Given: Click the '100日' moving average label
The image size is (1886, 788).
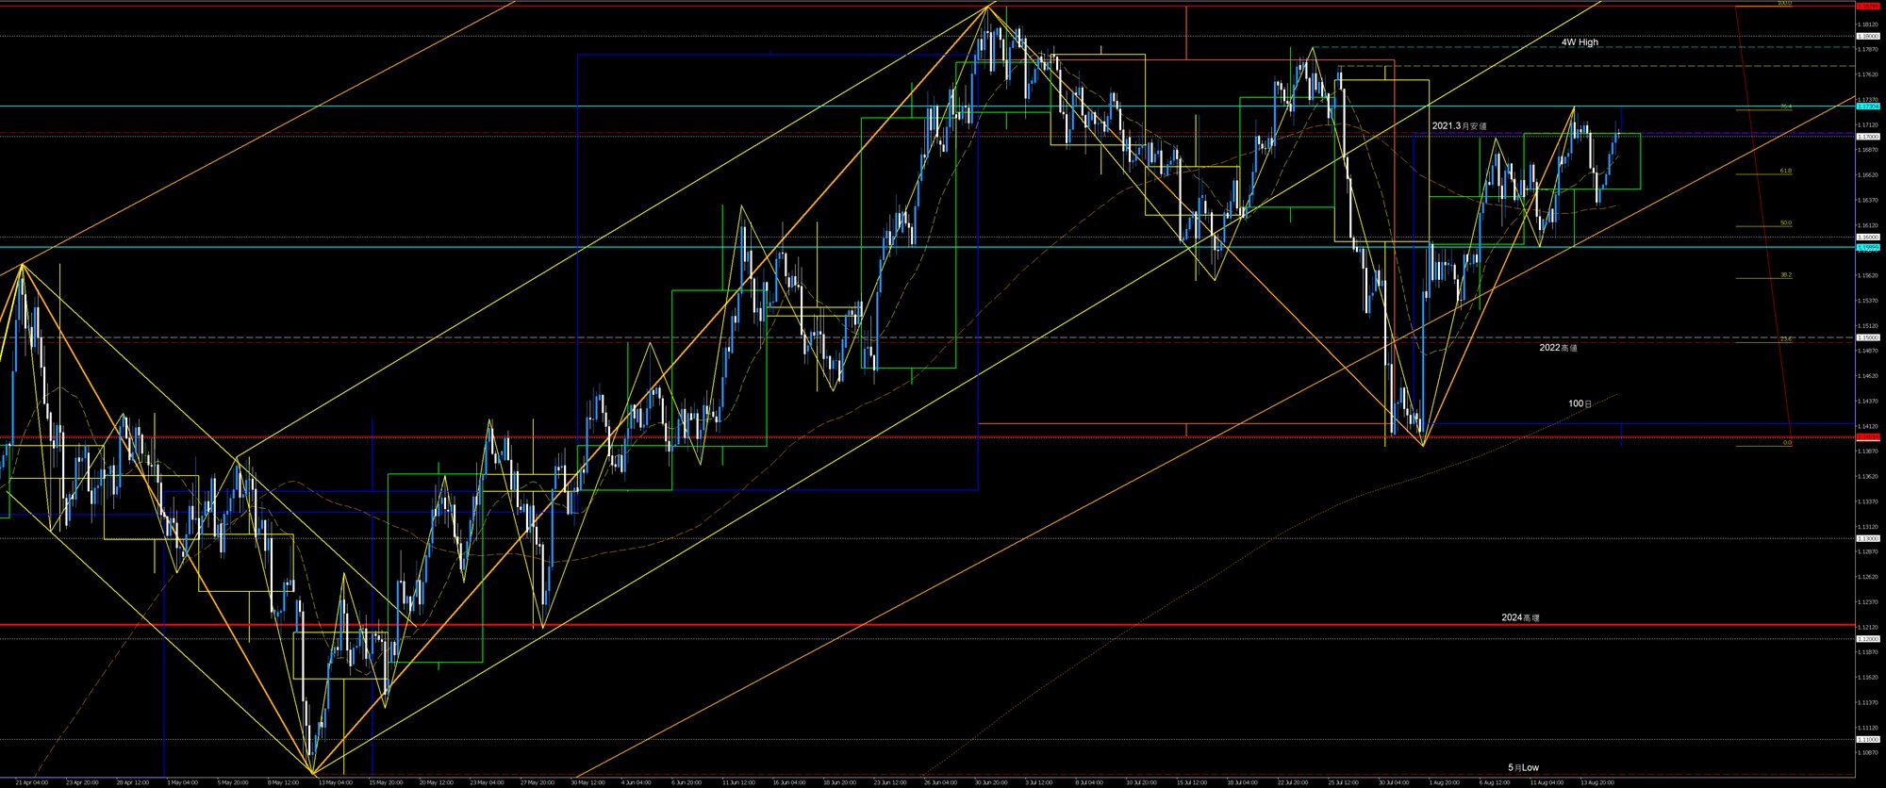Looking at the screenshot, I should pyautogui.click(x=1580, y=403).
